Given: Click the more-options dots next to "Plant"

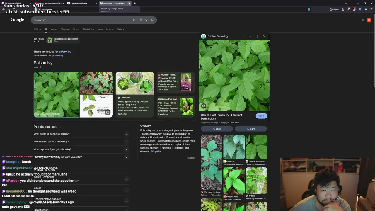Looking at the screenshot, I should 40,67.
